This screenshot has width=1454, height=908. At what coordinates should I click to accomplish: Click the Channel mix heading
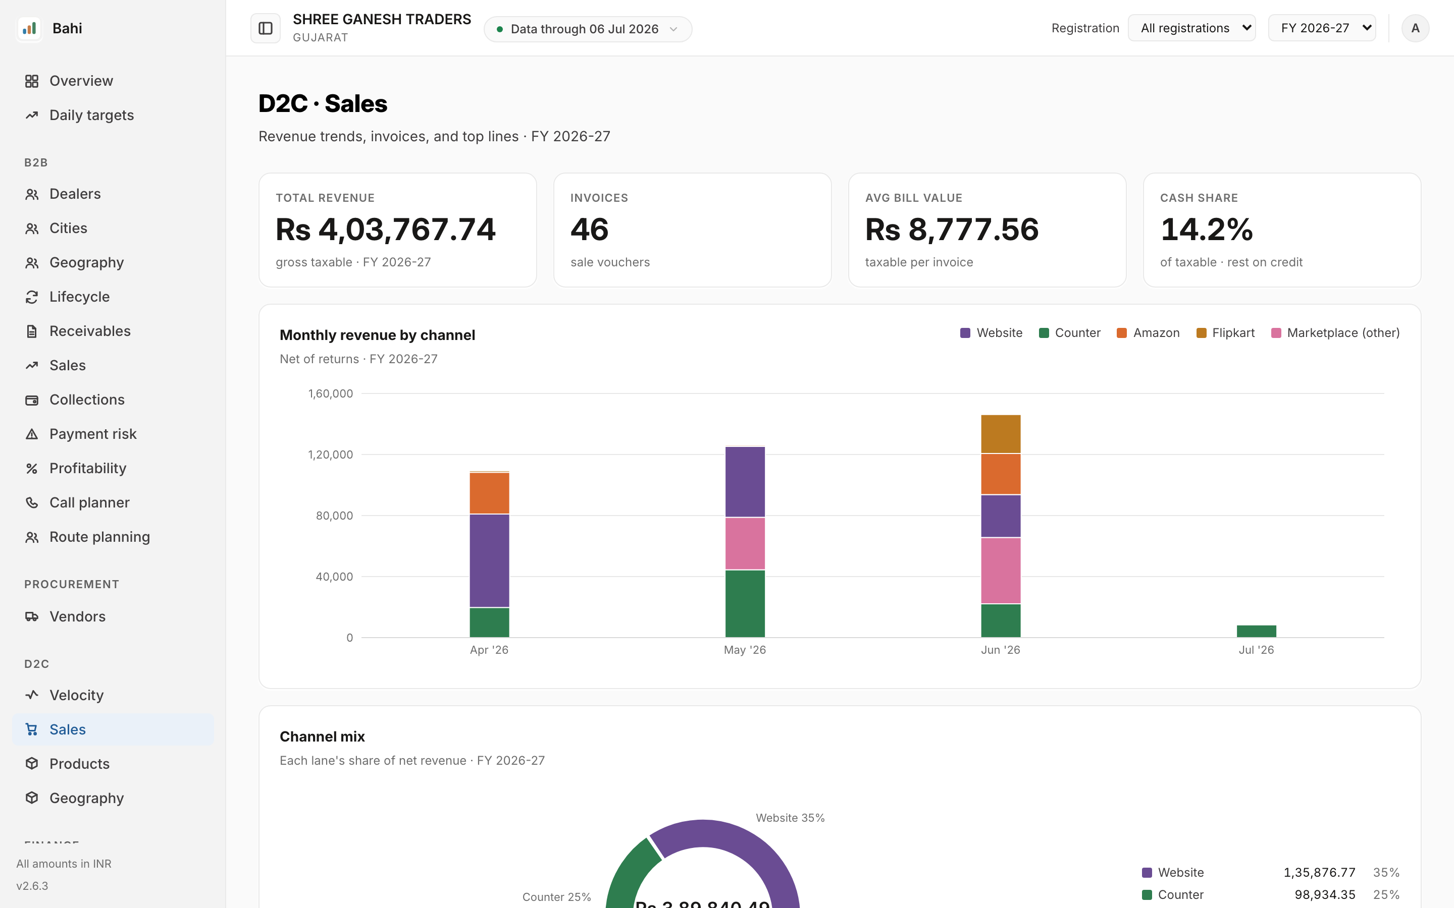(322, 737)
